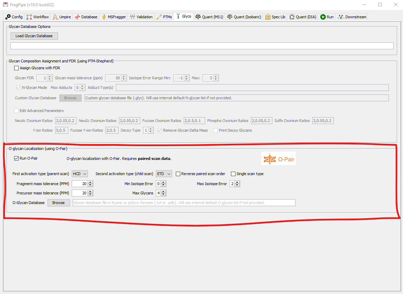Click the Adduct Type(s) text field
This screenshot has height=294, width=403.
point(252,88)
